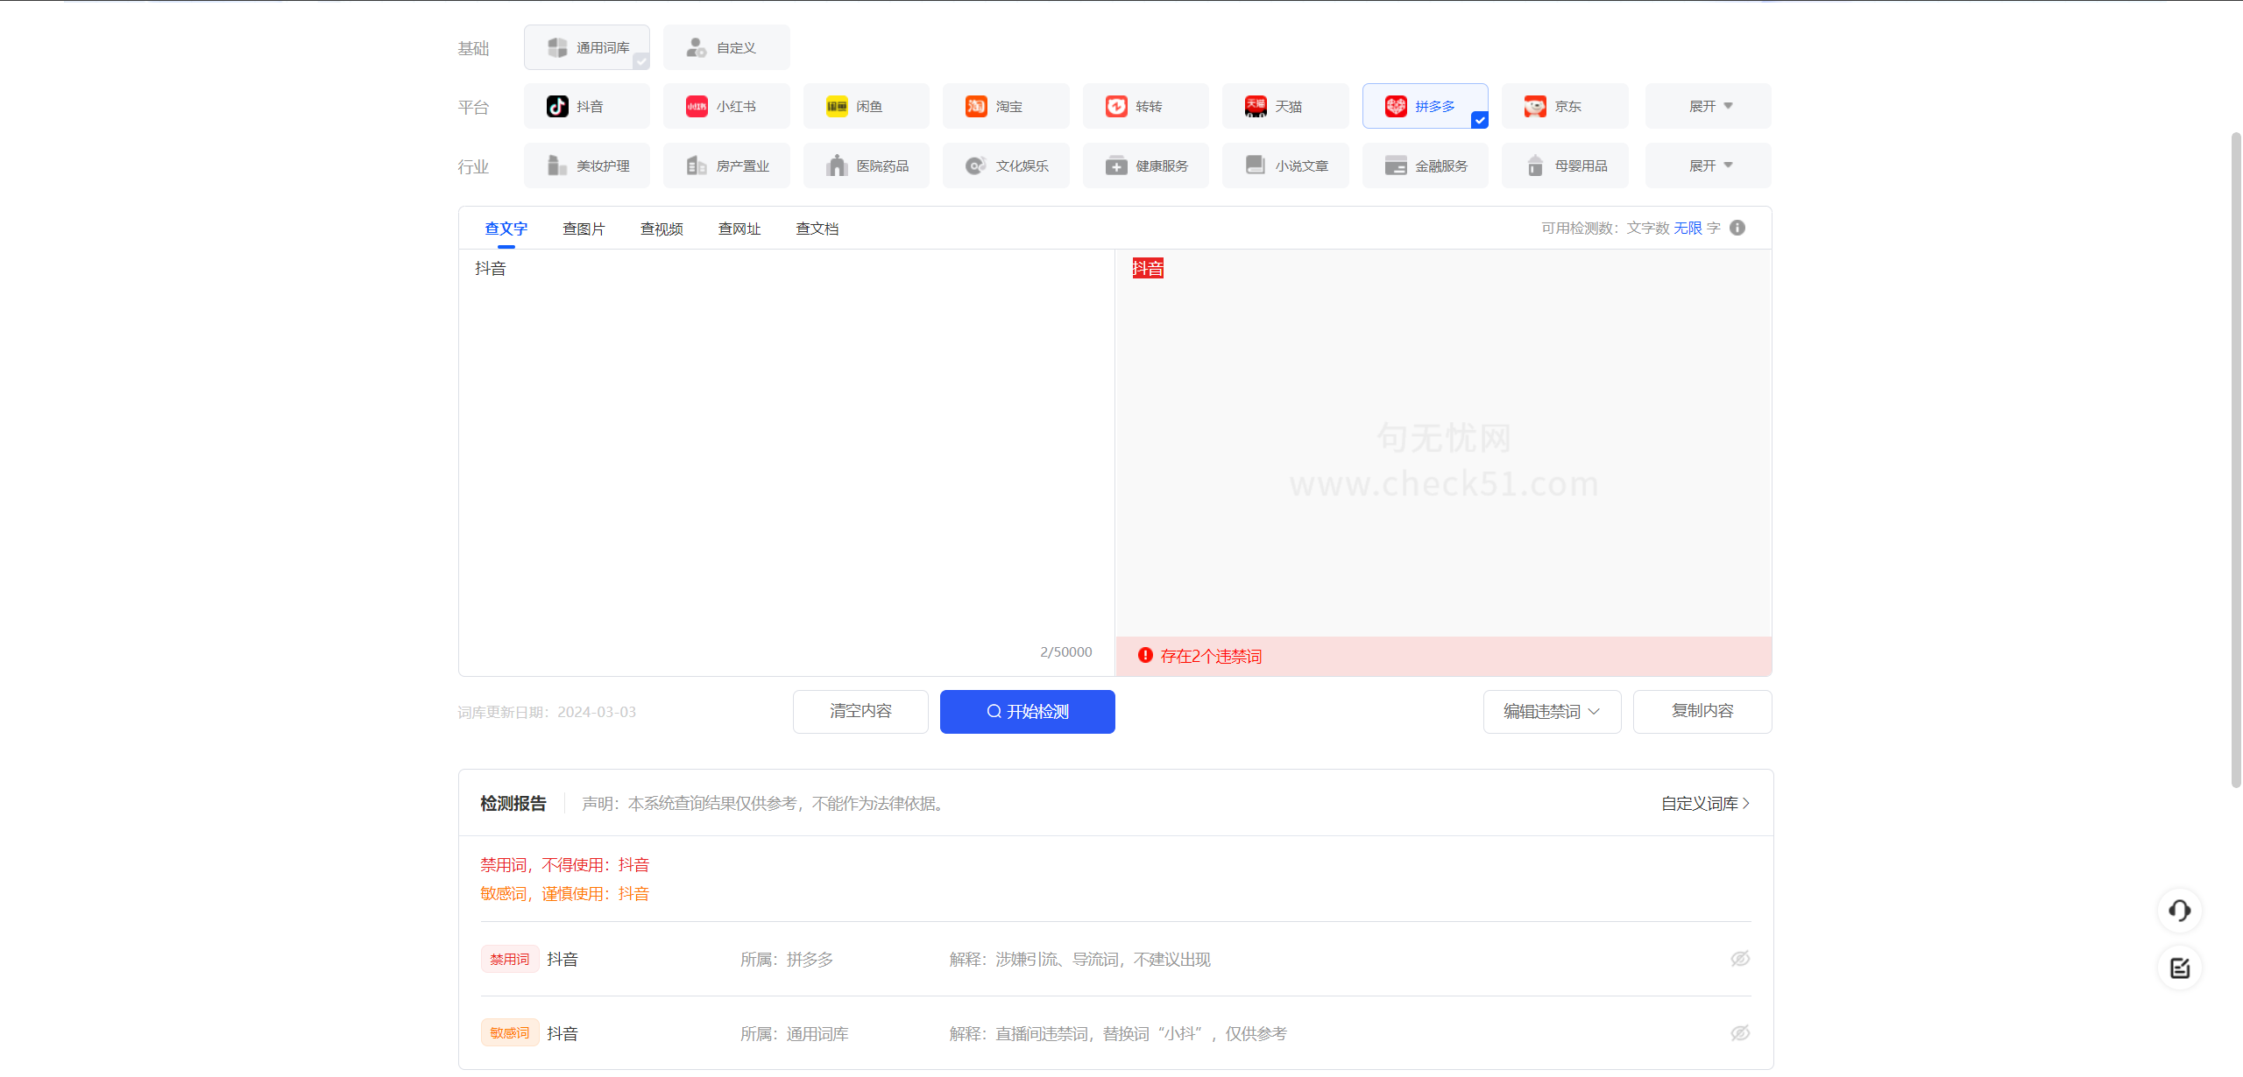Click the 母婴用品 bottle icon
The width and height of the screenshot is (2243, 1077).
tap(1535, 165)
